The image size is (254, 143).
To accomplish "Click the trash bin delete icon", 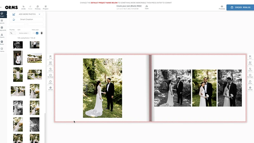I will pyautogui.click(x=42, y=33).
